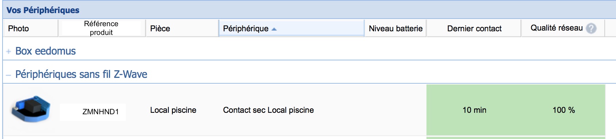This screenshot has width=616, height=139.
Task: Sort by the Dernier contact column header
Action: pyautogui.click(x=474, y=28)
